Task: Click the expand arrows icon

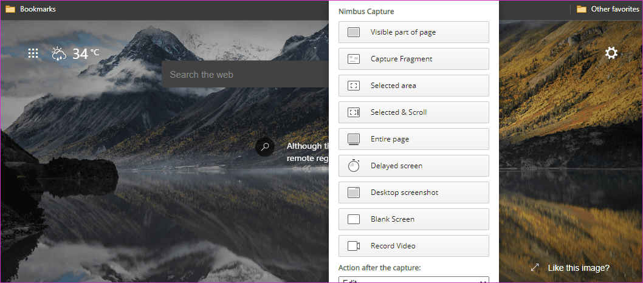Action: click(535, 267)
